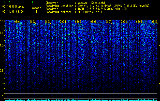Viewport: 160px width, 101px height.
Task: Click the 0907 time label
Action: [x=109, y=22]
